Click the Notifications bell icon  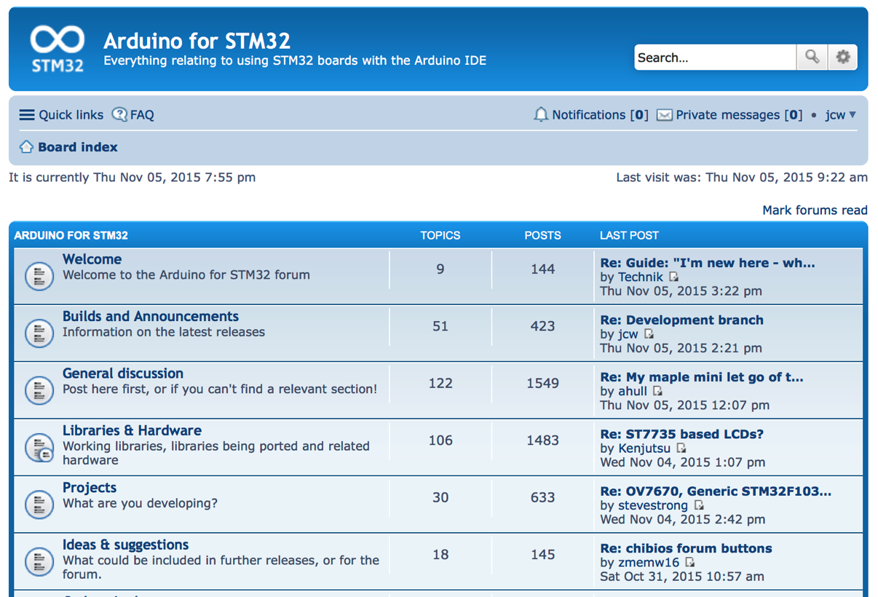click(541, 114)
